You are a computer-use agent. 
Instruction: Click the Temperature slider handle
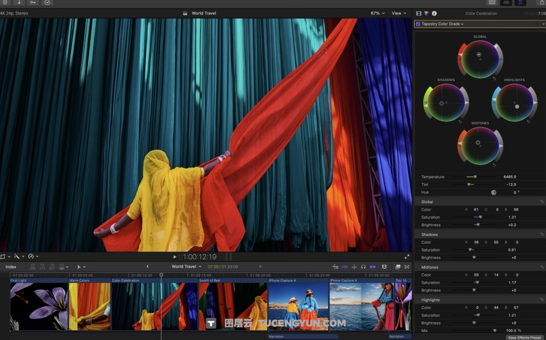tap(474, 176)
